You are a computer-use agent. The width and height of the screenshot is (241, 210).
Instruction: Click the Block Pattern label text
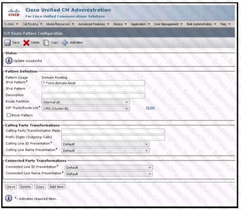pyautogui.click(x=22, y=115)
